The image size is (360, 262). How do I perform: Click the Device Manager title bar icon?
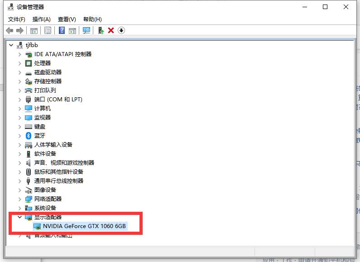[x=10, y=7]
